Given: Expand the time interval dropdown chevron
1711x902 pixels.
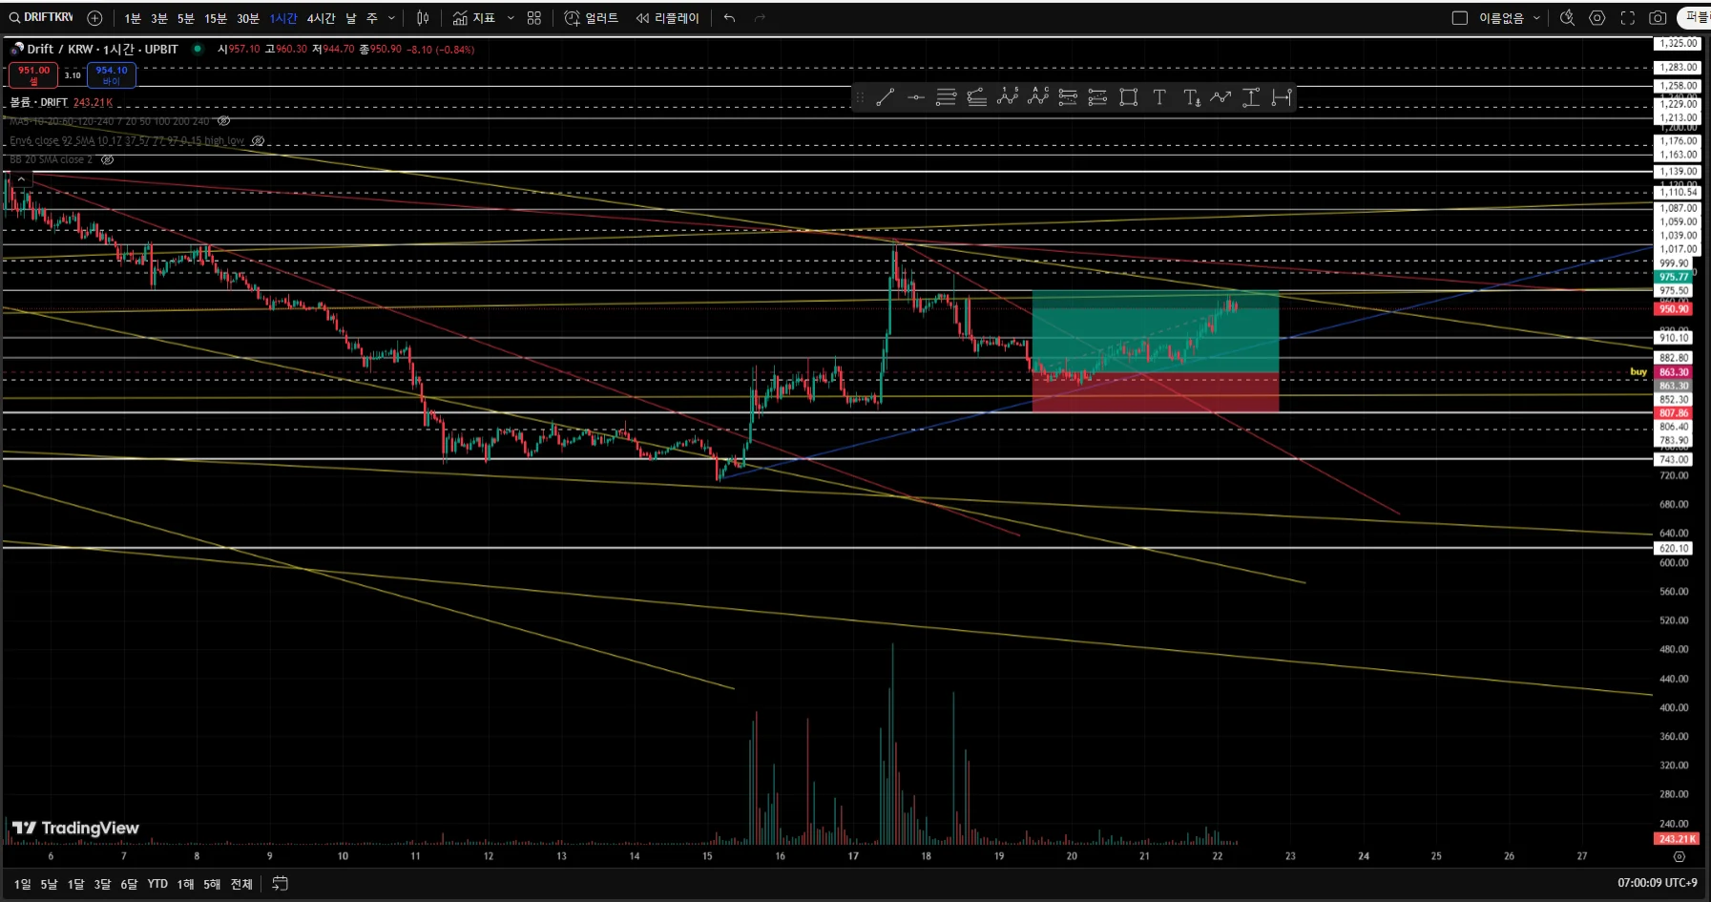Looking at the screenshot, I should click(x=391, y=17).
